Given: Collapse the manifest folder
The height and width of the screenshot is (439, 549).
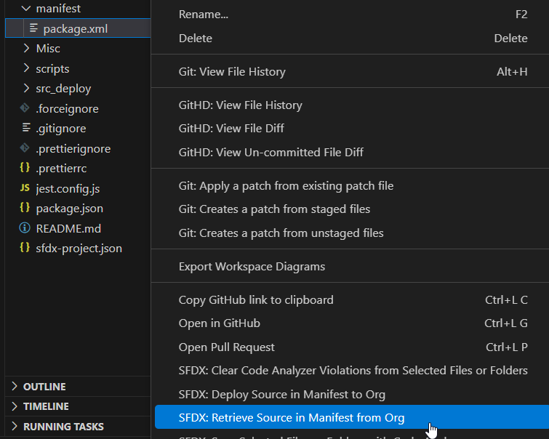Looking at the screenshot, I should 26,9.
